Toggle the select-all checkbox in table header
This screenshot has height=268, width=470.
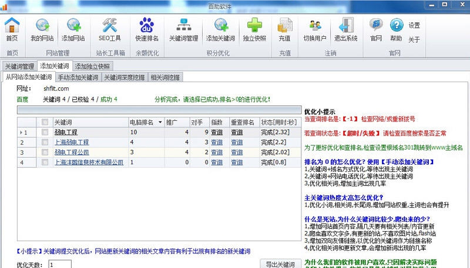tap(45, 122)
